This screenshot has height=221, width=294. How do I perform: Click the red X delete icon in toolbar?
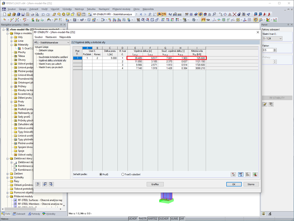(234, 14)
